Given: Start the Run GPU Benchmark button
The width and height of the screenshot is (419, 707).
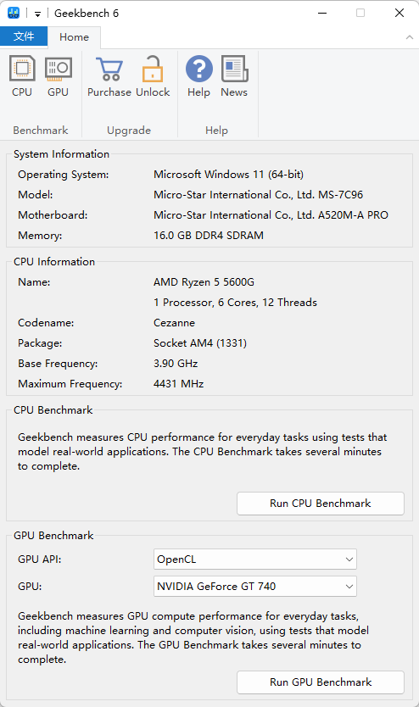Looking at the screenshot, I should coord(321,682).
